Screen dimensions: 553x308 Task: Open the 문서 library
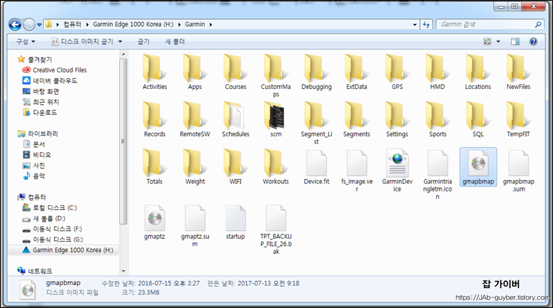coord(34,144)
